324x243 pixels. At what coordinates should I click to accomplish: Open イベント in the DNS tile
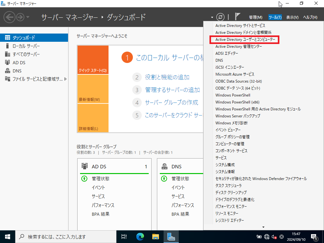click(178, 187)
